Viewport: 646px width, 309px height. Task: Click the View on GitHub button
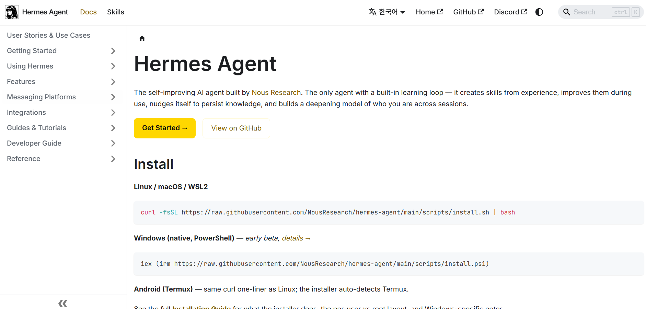pyautogui.click(x=236, y=128)
